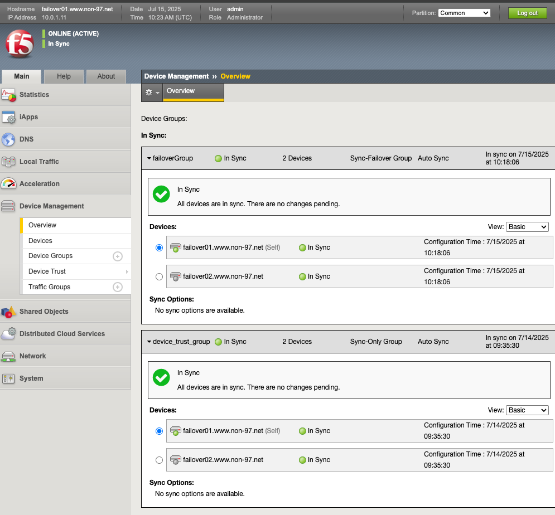Collapse the device_trust_group section
Screen dimensions: 555x515
tap(149, 342)
